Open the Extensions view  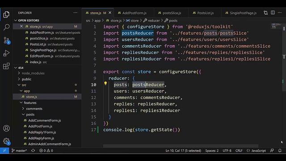click(x=6, y=66)
